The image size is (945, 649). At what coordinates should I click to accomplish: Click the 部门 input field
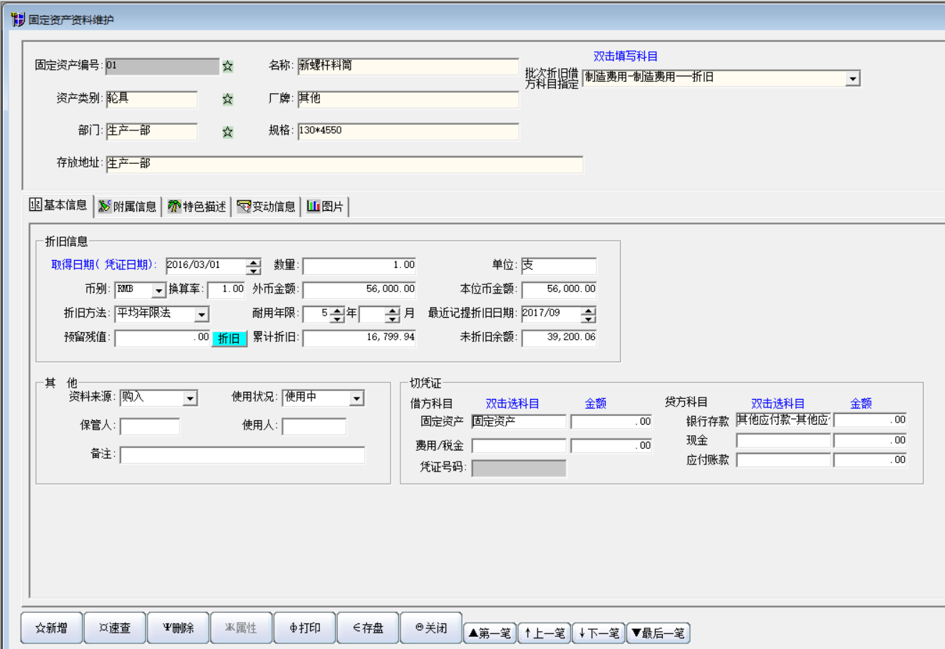point(152,132)
